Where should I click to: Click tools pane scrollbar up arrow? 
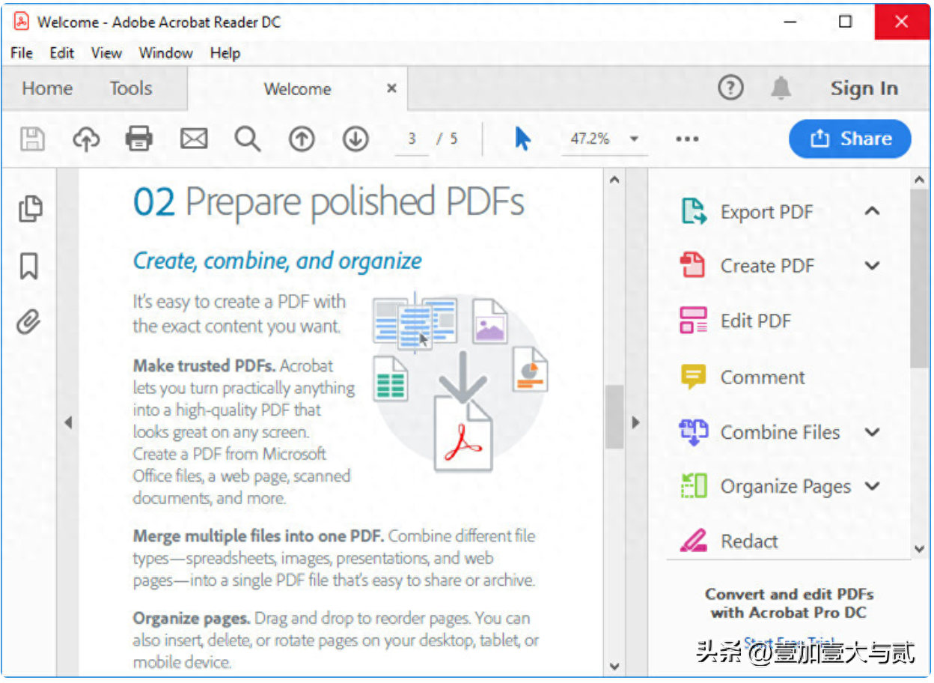tap(920, 180)
